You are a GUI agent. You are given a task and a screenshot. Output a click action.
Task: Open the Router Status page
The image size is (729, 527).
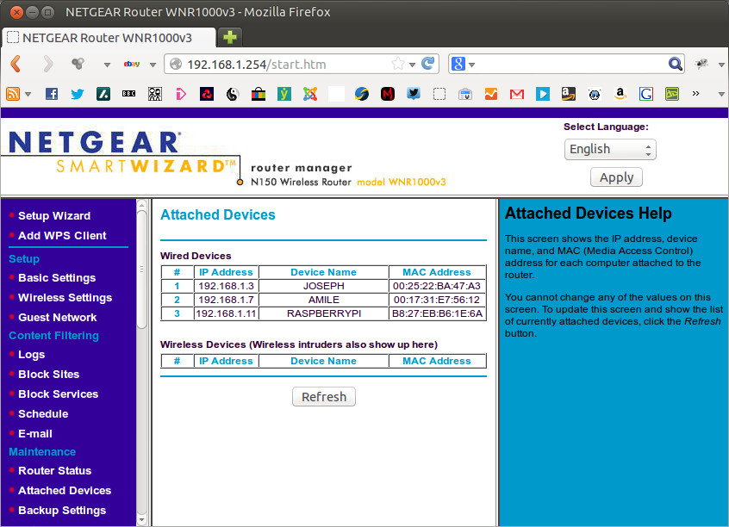(55, 471)
